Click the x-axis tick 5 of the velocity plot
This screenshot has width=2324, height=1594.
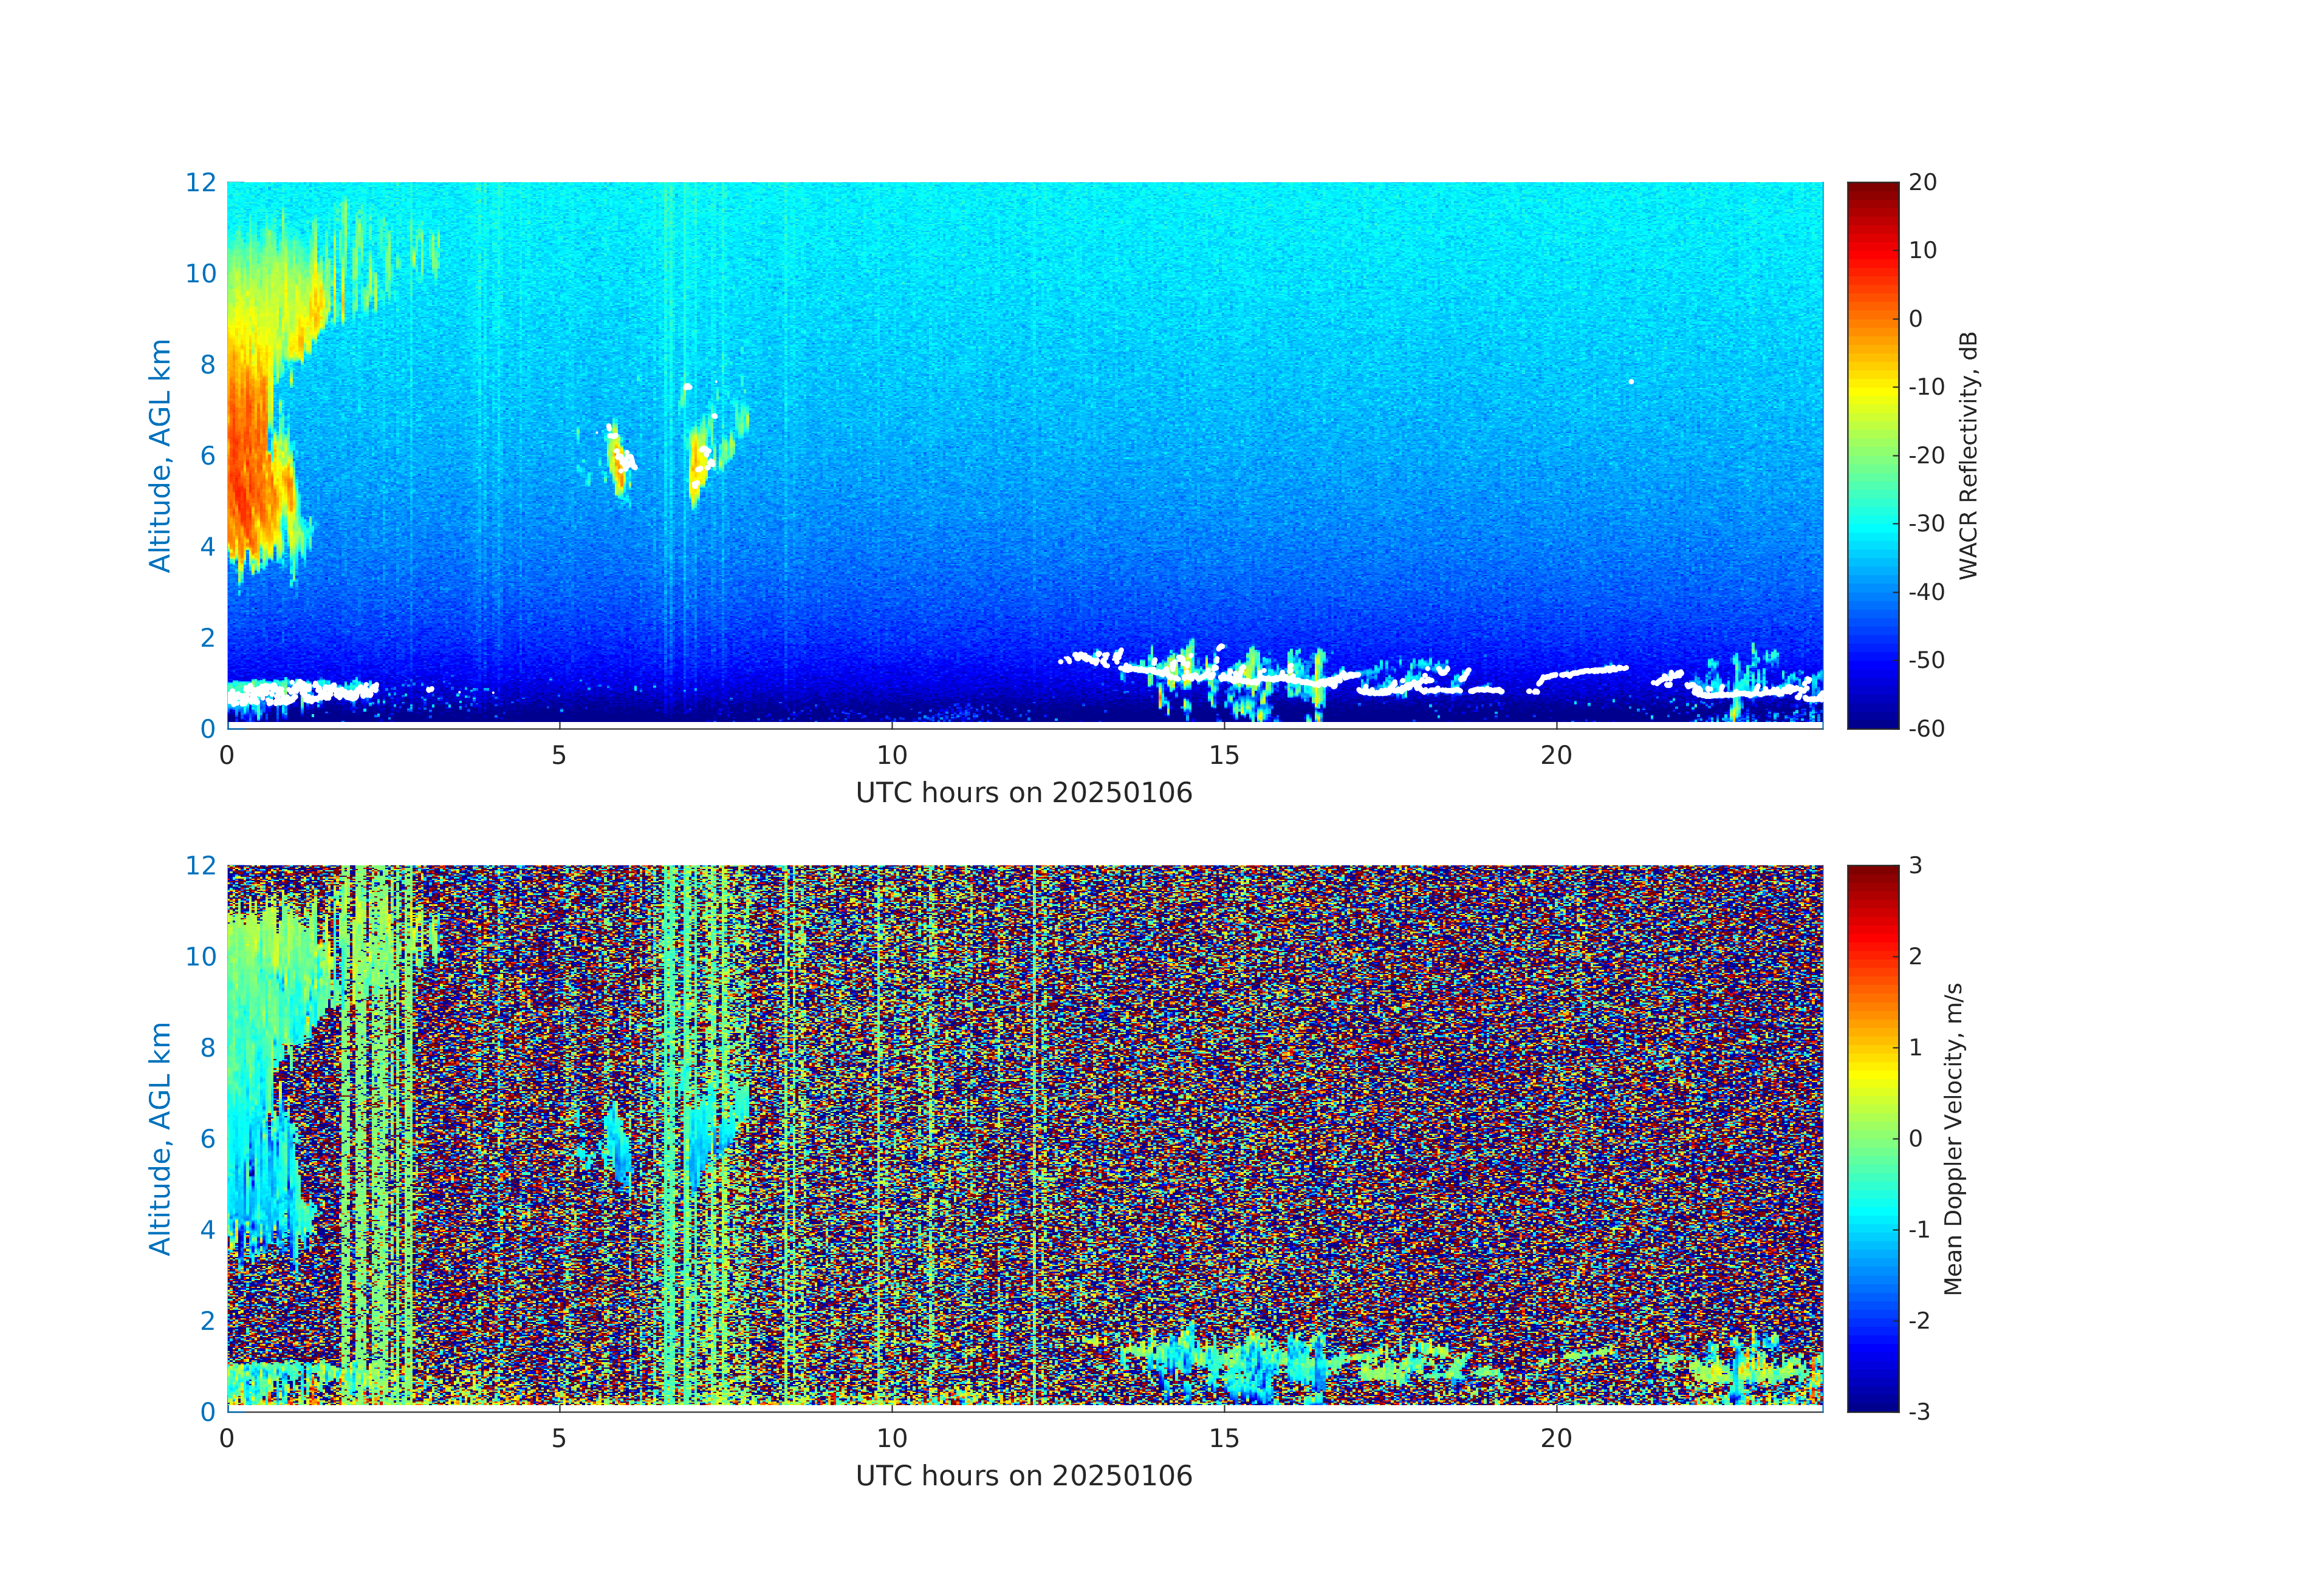(x=559, y=1439)
